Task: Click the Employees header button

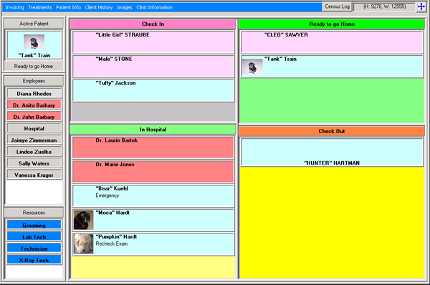Action: click(34, 81)
